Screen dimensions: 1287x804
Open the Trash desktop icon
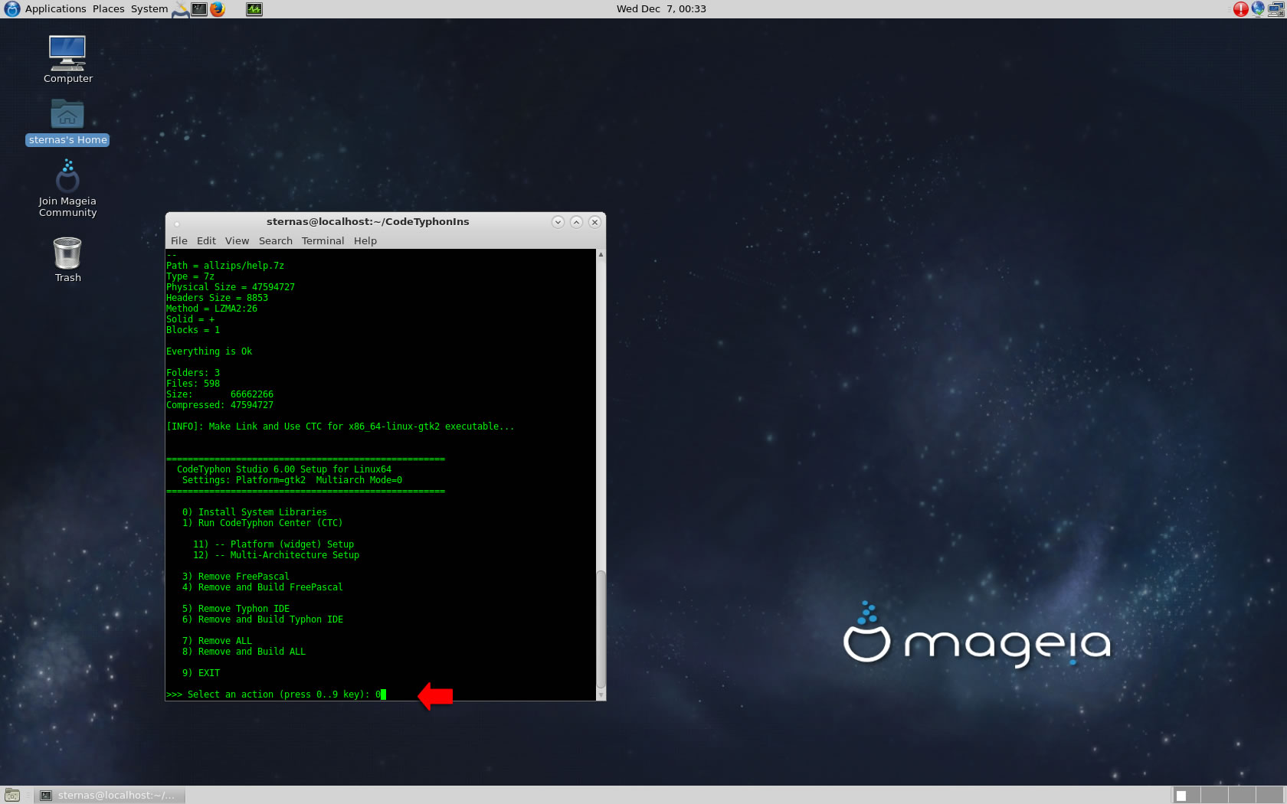(67, 260)
